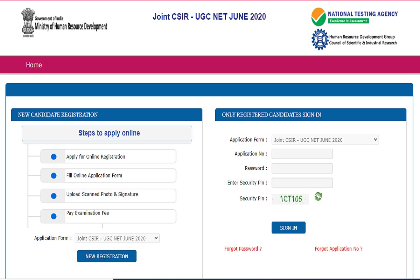
Task: Click the Council of Scientific & Industrial Research text
Action: 363,43
